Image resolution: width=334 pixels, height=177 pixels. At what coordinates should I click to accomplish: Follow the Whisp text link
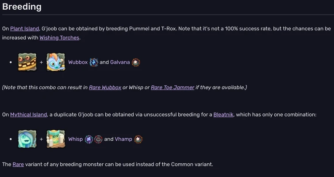[x=75, y=139]
